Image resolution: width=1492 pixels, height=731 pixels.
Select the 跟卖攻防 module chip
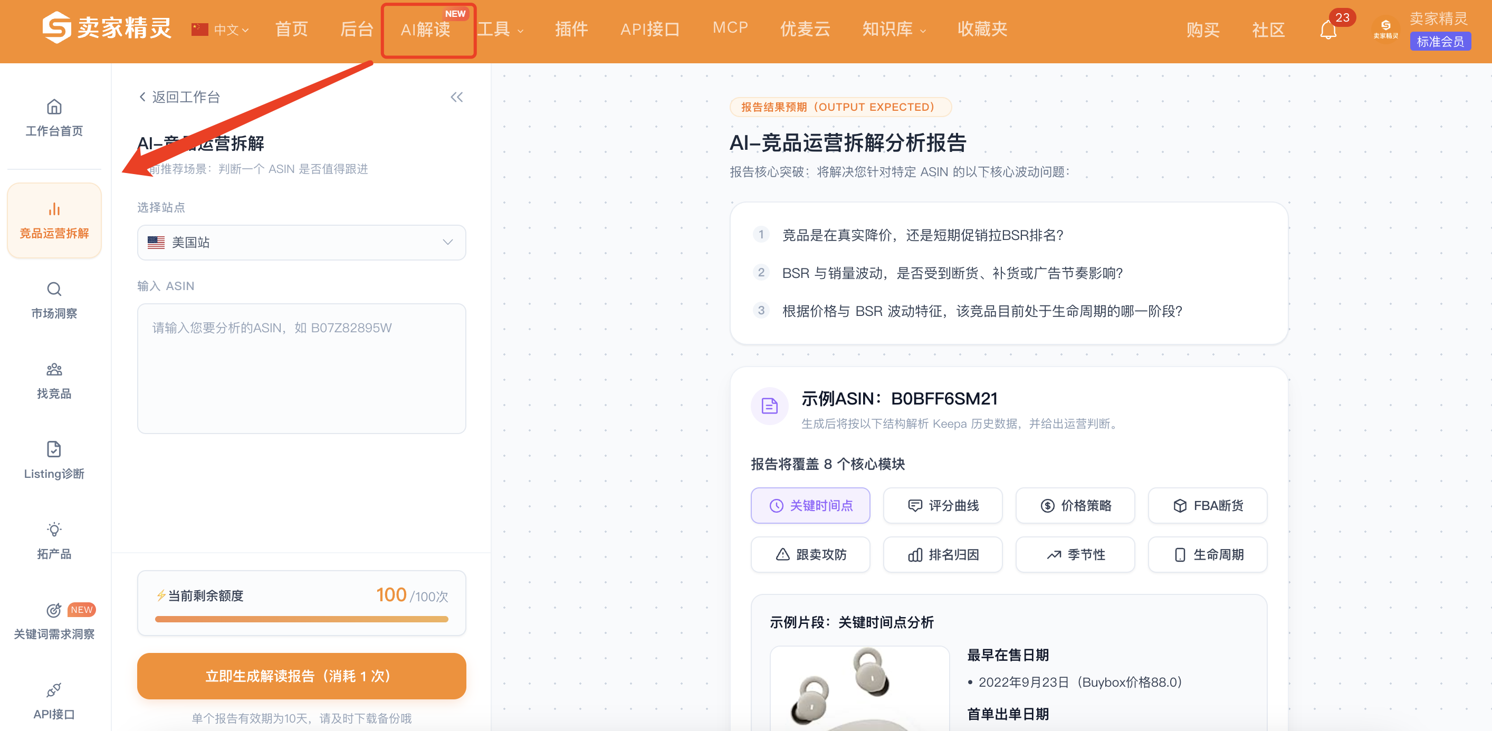click(810, 555)
